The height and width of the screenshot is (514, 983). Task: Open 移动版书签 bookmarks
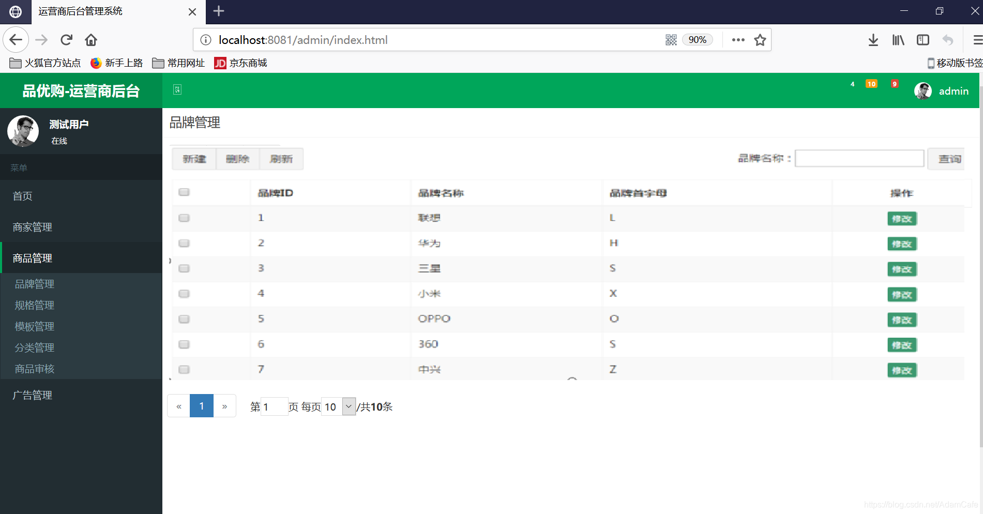[955, 63]
